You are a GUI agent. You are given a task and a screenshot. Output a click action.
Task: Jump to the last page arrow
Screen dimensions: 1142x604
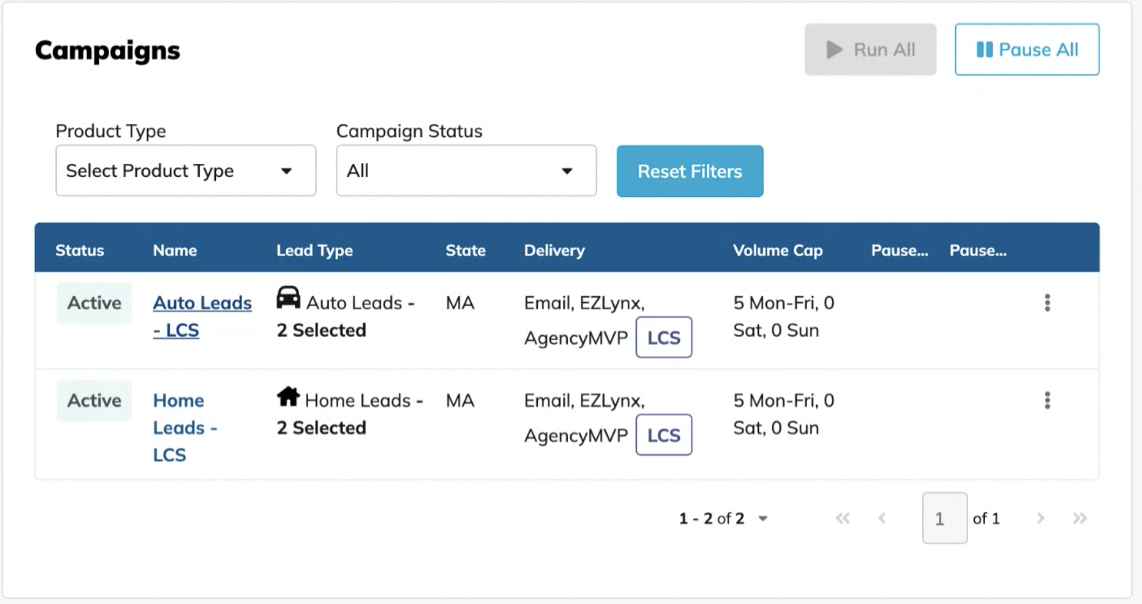click(1079, 518)
